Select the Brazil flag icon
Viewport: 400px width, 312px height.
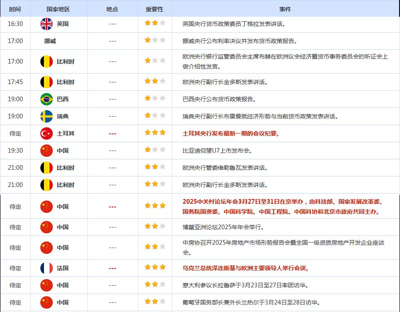pyautogui.click(x=47, y=99)
